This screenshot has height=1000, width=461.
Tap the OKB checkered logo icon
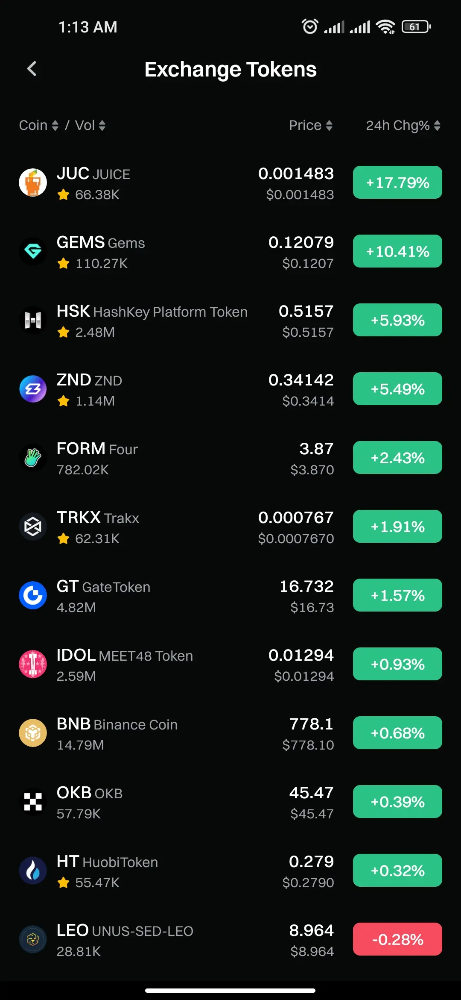point(33,802)
